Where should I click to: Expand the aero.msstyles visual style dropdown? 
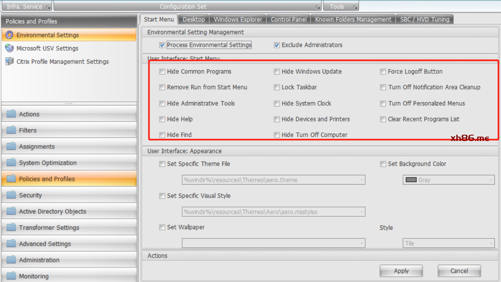point(361,212)
